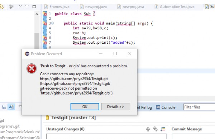Click error marker on line 6
Screen dimensions: 215x139
coord(44,38)
